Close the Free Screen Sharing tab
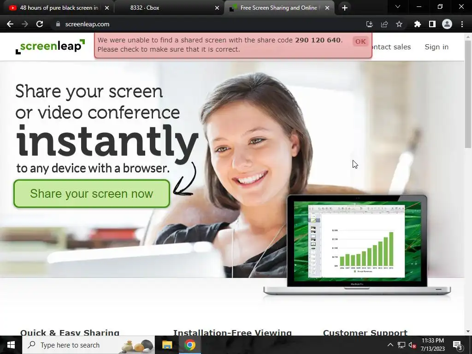The image size is (472, 354). click(x=327, y=8)
